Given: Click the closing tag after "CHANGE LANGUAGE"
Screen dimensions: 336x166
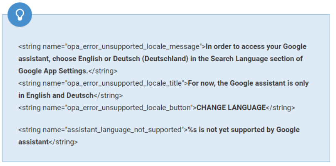Looking at the screenshot, I should [280, 108].
